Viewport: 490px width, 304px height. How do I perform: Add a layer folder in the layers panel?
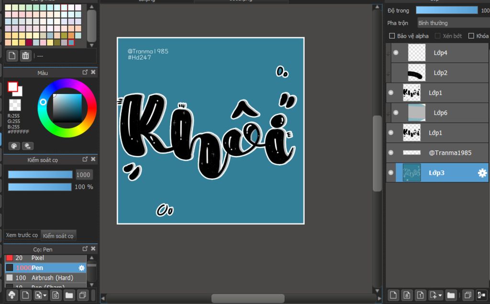tap(451, 295)
